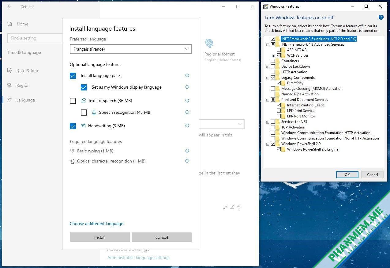Image resolution: width=390 pixels, height=268 pixels.
Task: Uncheck Install language pack
Action: coord(73,76)
